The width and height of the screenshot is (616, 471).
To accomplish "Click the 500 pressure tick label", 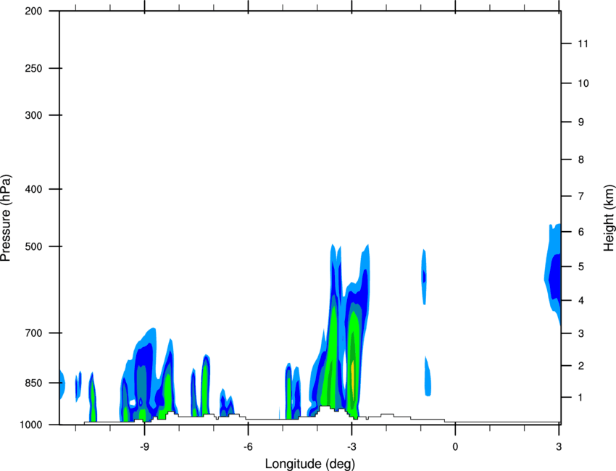I will [33, 246].
